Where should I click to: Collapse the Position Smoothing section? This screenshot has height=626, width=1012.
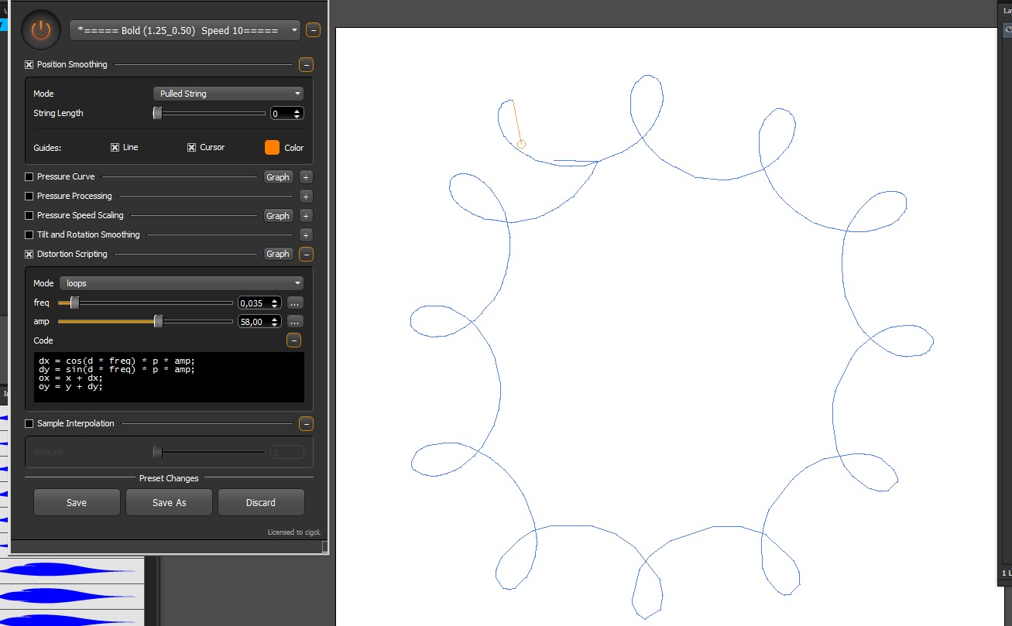(306, 65)
